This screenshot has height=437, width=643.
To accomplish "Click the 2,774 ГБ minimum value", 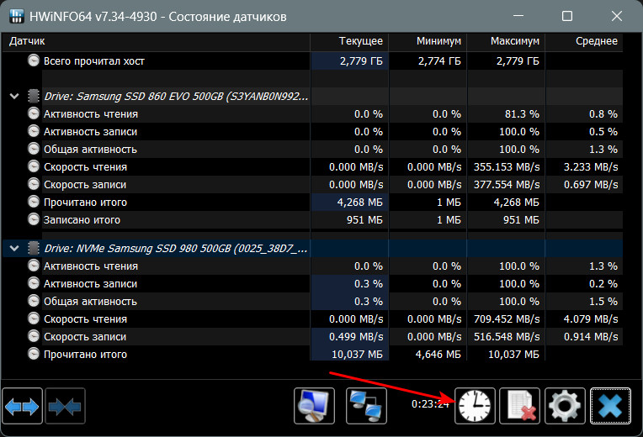I will point(439,61).
